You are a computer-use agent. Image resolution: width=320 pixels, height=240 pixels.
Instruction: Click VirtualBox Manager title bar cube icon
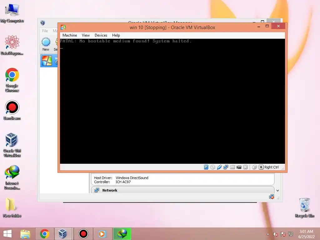click(x=42, y=22)
